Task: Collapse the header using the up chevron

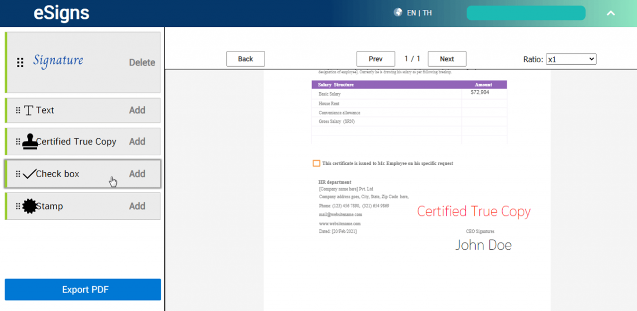Action: (x=611, y=13)
